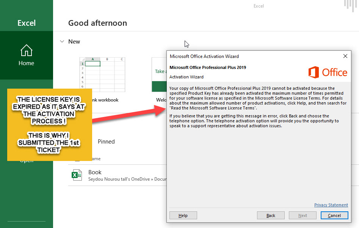The width and height of the screenshot is (359, 228).
Task: Collapse the New section chevron
Action: [x=62, y=42]
